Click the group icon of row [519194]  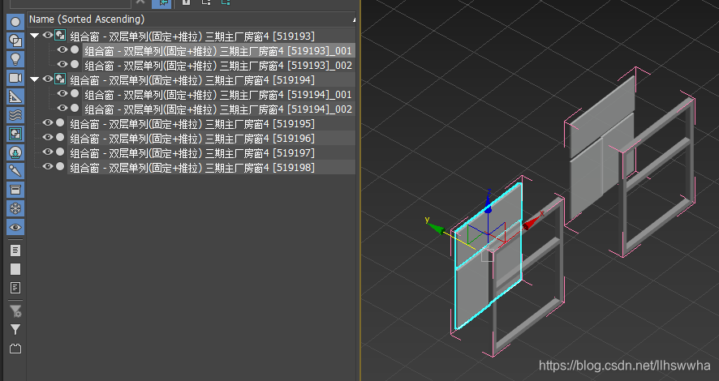click(60, 79)
